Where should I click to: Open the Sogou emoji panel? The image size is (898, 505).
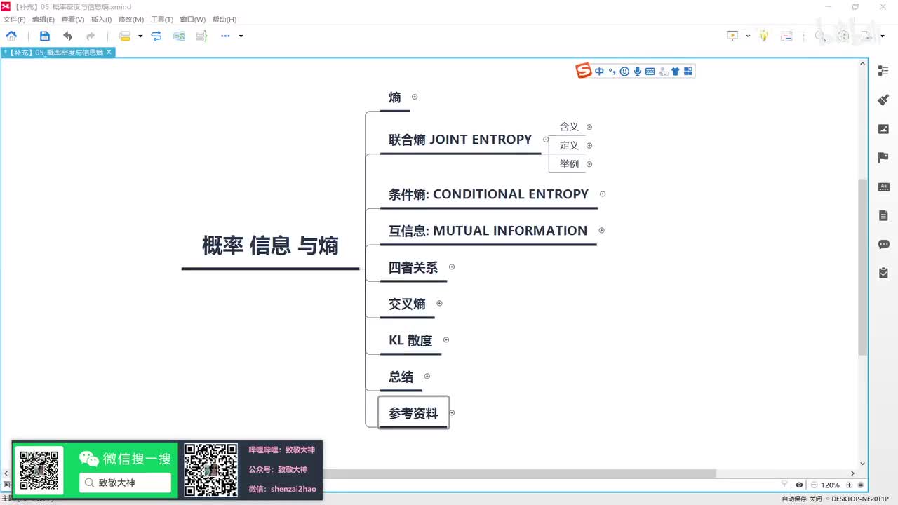pos(624,71)
